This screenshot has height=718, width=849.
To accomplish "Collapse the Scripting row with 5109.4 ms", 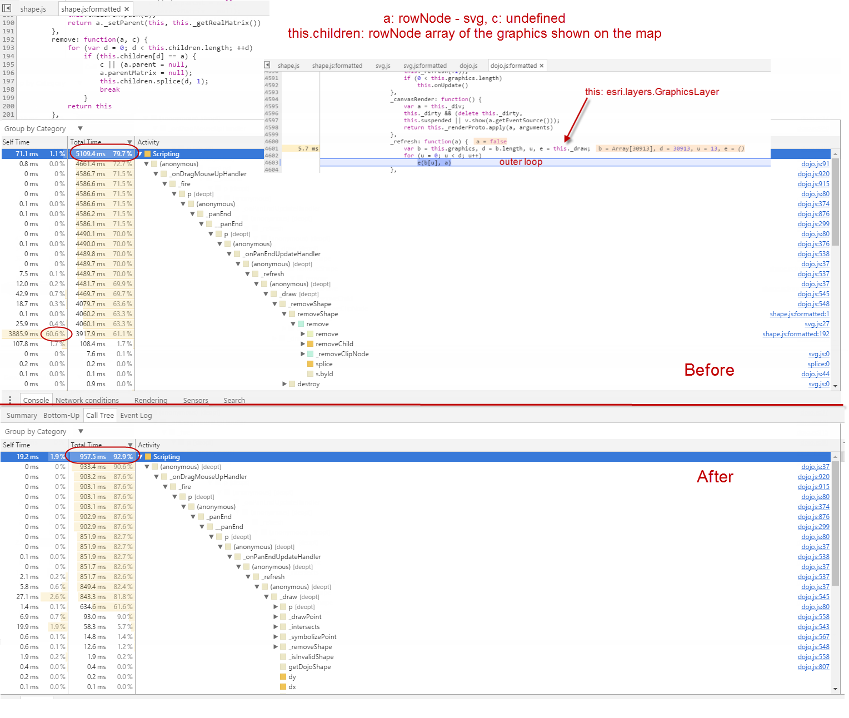I will [140, 154].
